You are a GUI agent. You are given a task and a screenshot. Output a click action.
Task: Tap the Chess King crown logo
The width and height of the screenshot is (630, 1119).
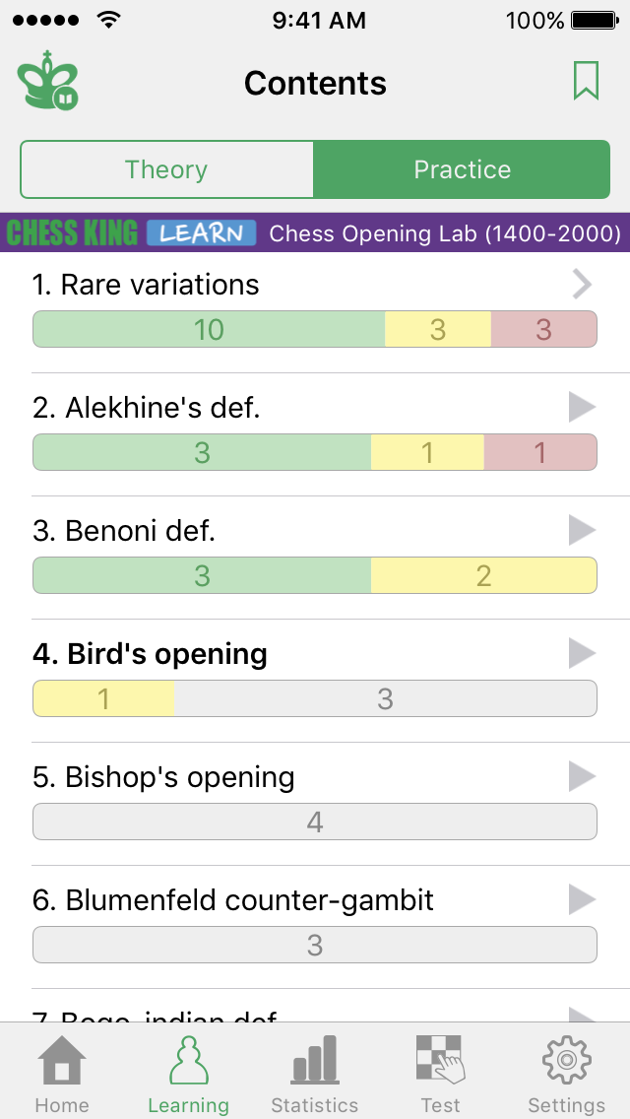click(47, 82)
